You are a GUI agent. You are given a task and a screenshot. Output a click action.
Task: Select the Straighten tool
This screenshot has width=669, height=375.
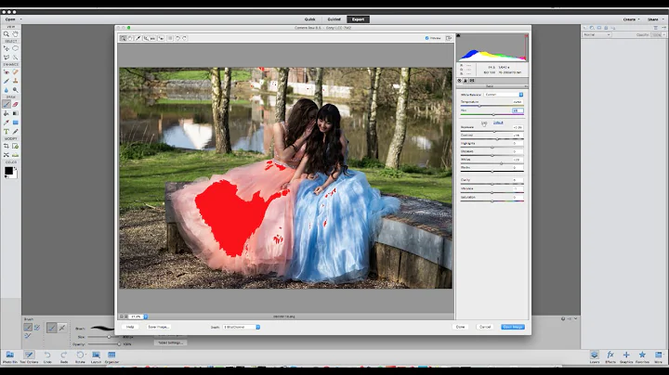(x=16, y=155)
